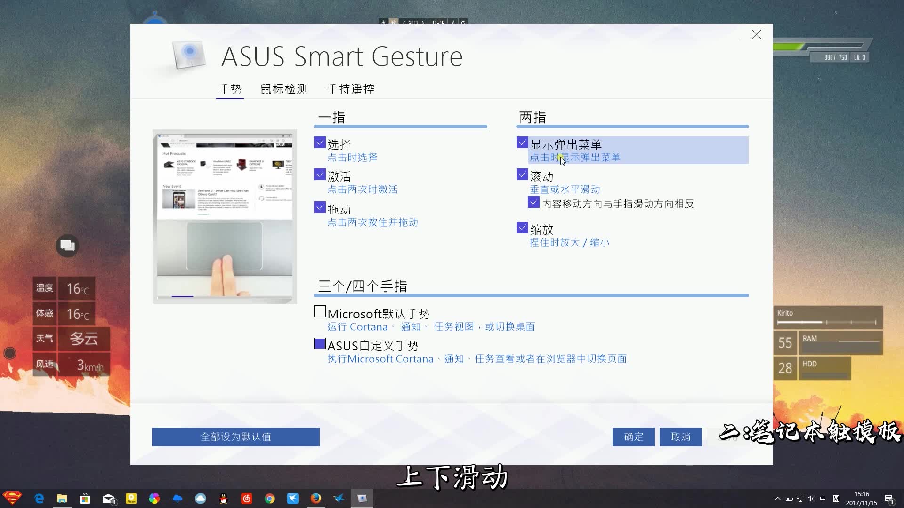Image resolution: width=904 pixels, height=508 pixels.
Task: Click the chat bubble desktop widget
Action: click(x=67, y=246)
